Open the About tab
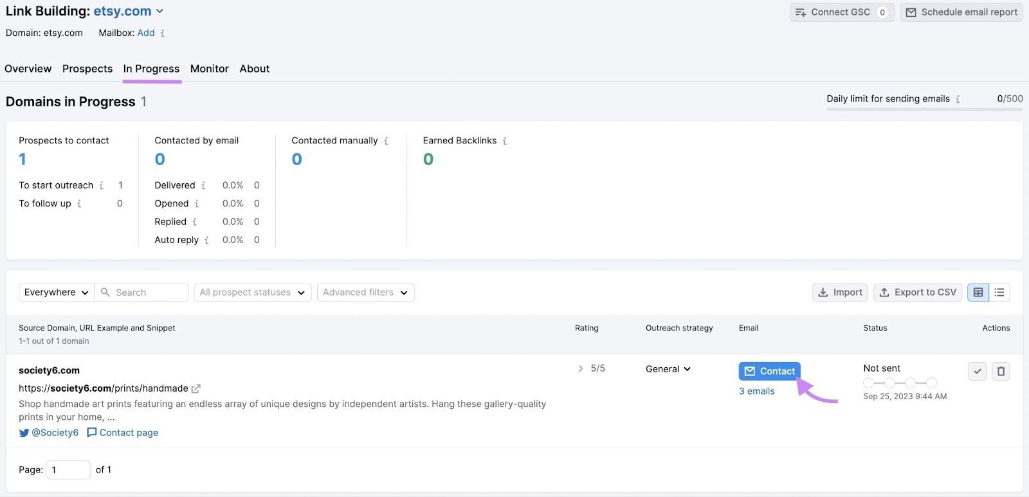This screenshot has height=497, width=1029. (x=255, y=69)
